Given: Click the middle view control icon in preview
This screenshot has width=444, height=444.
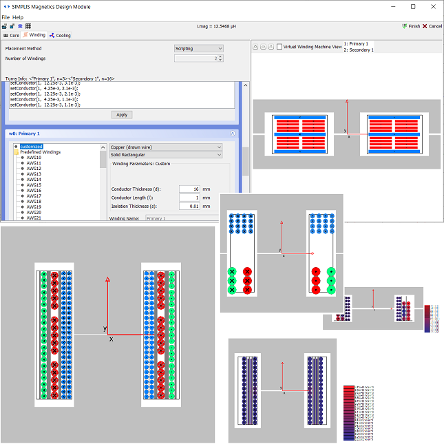Looking at the screenshot, I should (264, 47).
